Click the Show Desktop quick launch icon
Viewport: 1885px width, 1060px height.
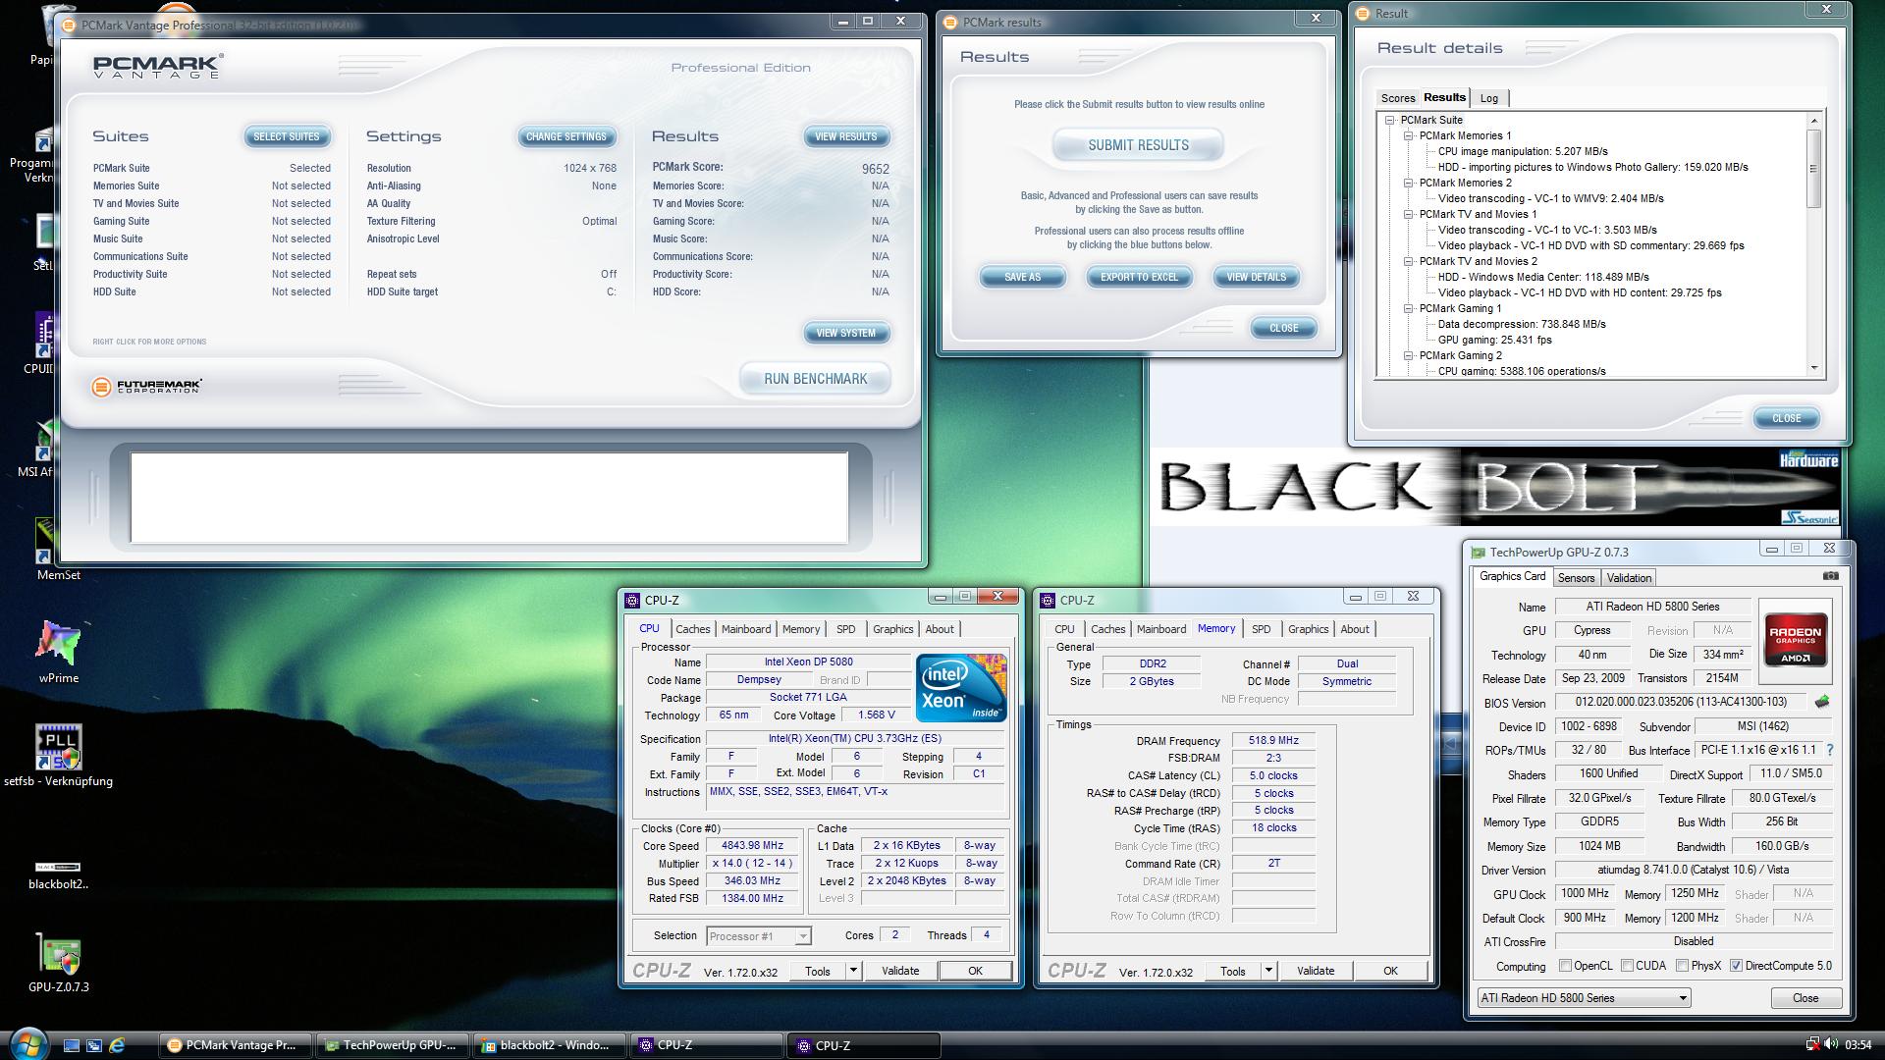[72, 1045]
